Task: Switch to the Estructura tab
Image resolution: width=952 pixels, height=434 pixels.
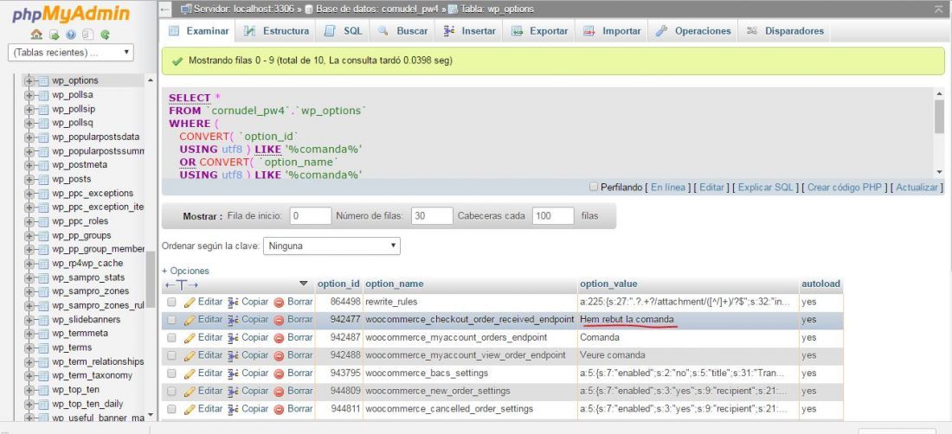Action: (x=275, y=31)
